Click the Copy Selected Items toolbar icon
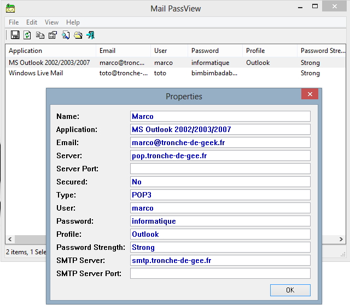350x305 pixels. pos(40,35)
